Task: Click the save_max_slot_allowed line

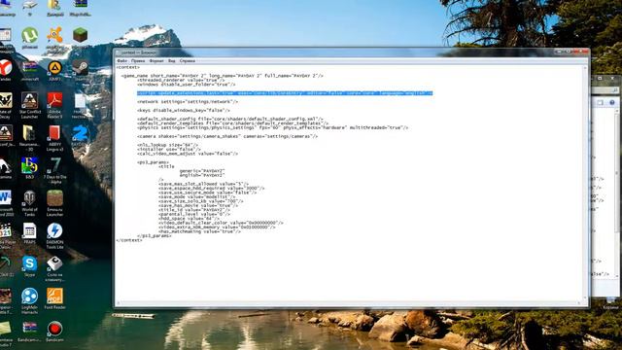Action: pos(203,184)
